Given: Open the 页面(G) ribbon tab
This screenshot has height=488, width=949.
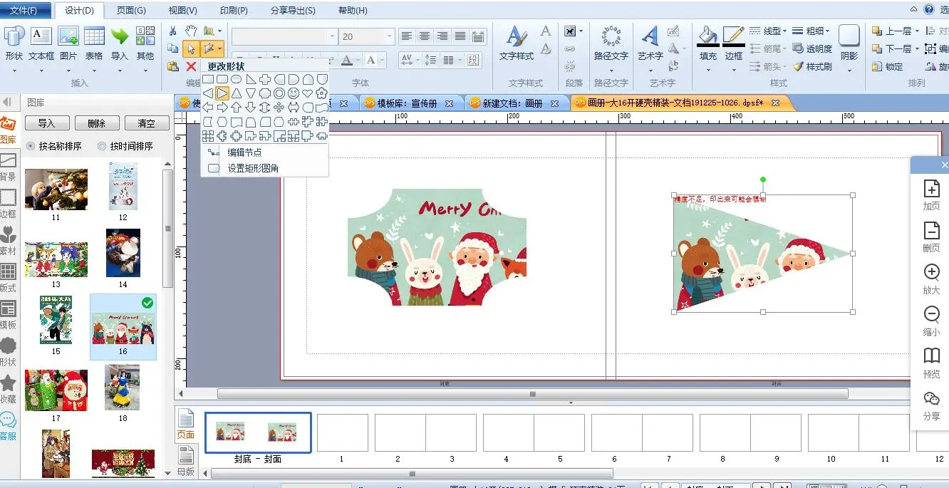Looking at the screenshot, I should tap(131, 11).
